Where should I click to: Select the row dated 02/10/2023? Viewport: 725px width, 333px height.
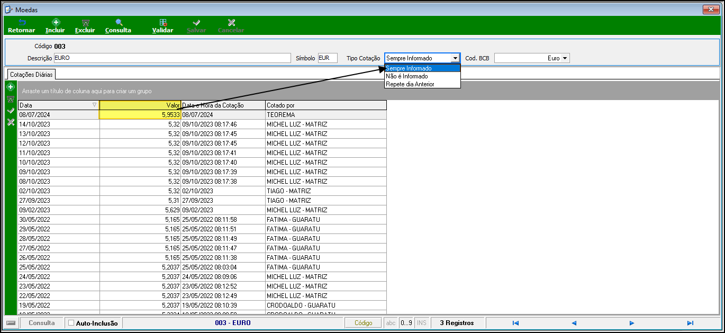click(202, 191)
